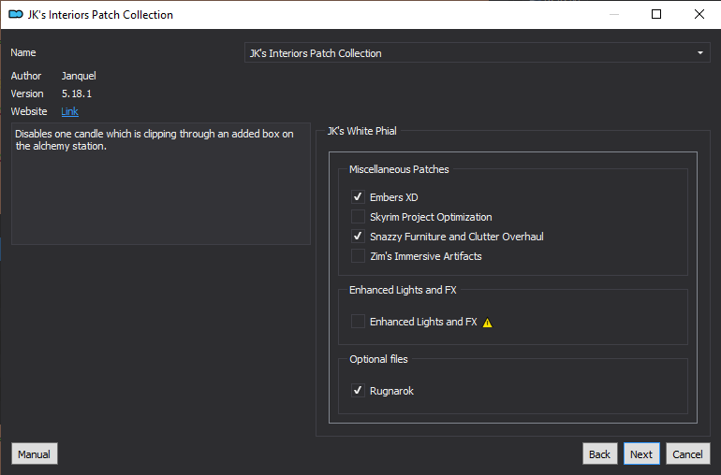Enable Zim's Immersive Artifacts patch
Screen dimensions: 721x475
tap(358, 256)
